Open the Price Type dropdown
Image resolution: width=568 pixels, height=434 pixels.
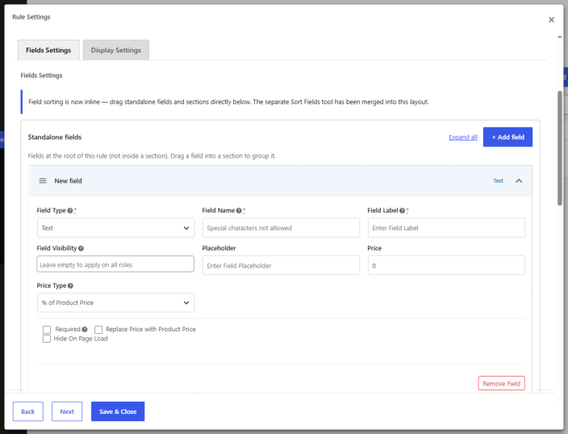(x=116, y=302)
